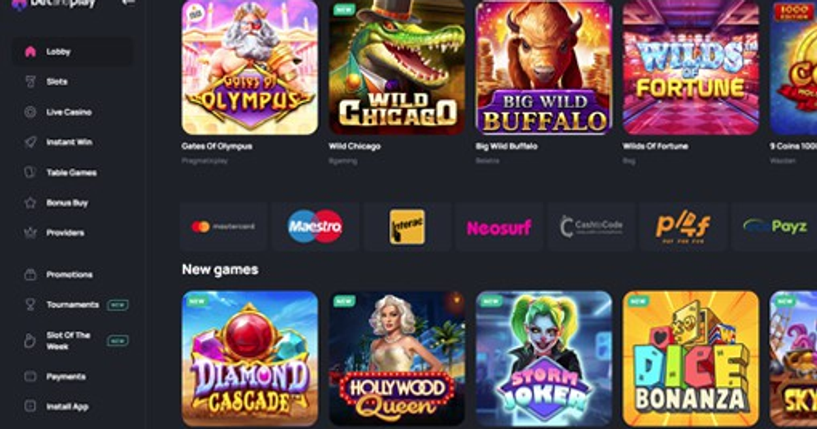Click the Lobby house icon

(30, 52)
